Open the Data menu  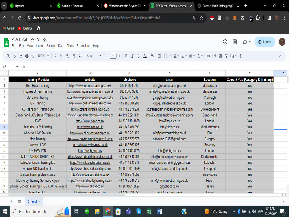61,46
